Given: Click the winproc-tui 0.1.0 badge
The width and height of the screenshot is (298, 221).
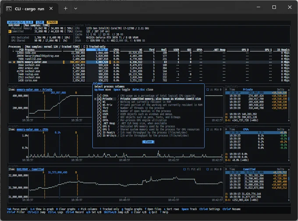Looking at the screenshot, I should 20,22.
